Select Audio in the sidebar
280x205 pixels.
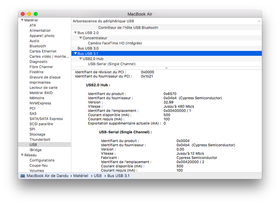click(x=34, y=41)
